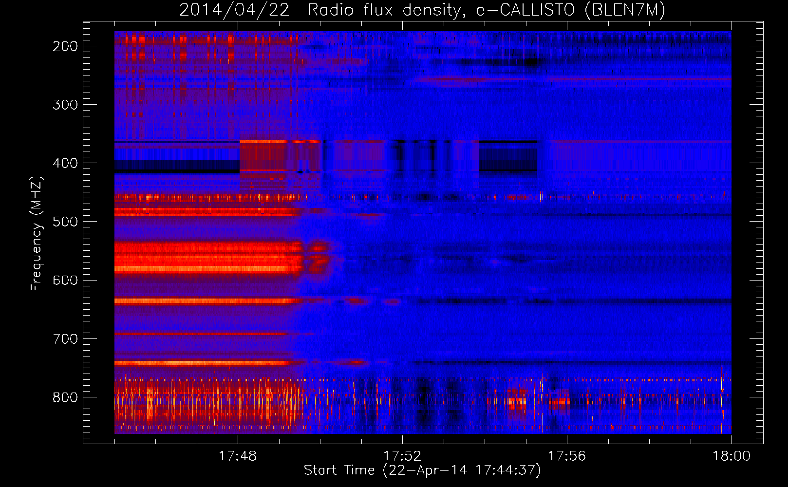Click the 300 frequency tick label
The height and width of the screenshot is (487, 788).
click(x=65, y=105)
